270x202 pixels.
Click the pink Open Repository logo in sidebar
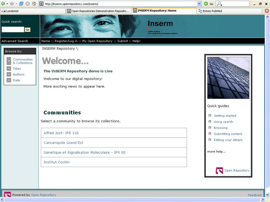tap(219, 170)
